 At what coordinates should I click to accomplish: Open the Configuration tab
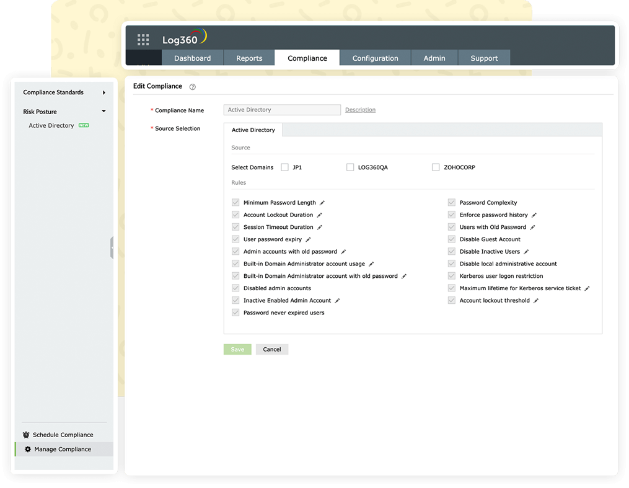(x=375, y=58)
